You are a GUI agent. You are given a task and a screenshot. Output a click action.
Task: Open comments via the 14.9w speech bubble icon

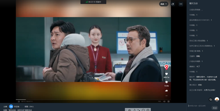coord(166,82)
